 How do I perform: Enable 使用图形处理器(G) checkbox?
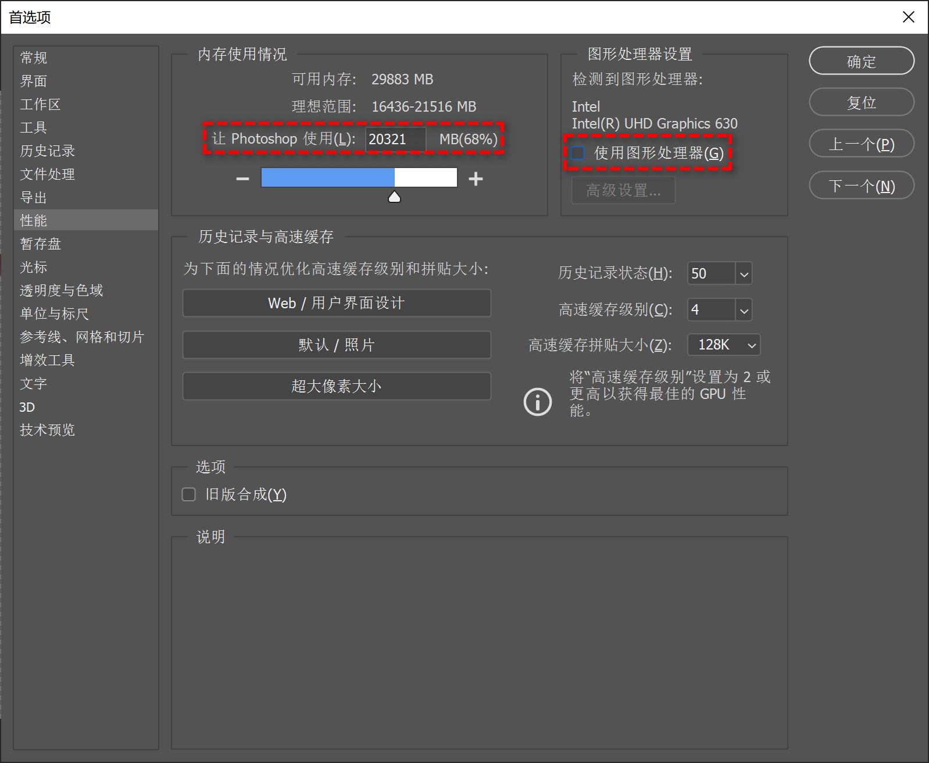click(578, 153)
